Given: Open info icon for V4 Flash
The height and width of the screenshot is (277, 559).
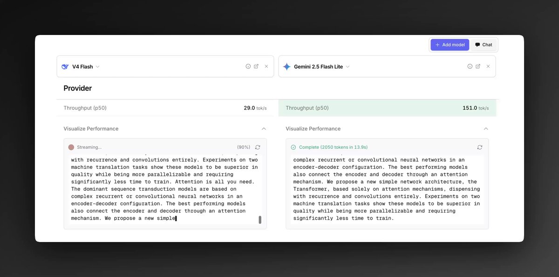Looking at the screenshot, I should (248, 66).
